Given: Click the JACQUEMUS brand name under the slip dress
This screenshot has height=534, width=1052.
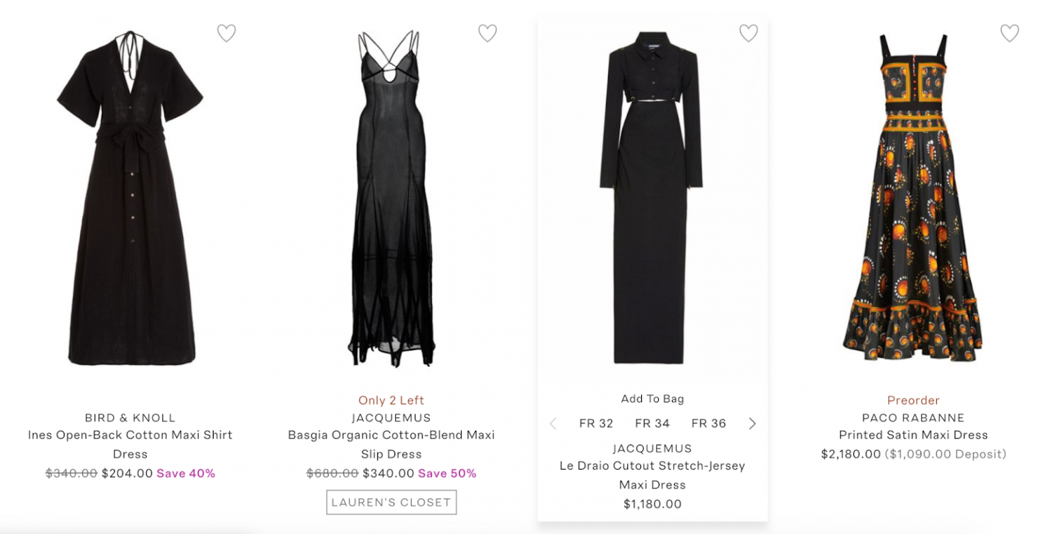Looking at the screenshot, I should (391, 417).
